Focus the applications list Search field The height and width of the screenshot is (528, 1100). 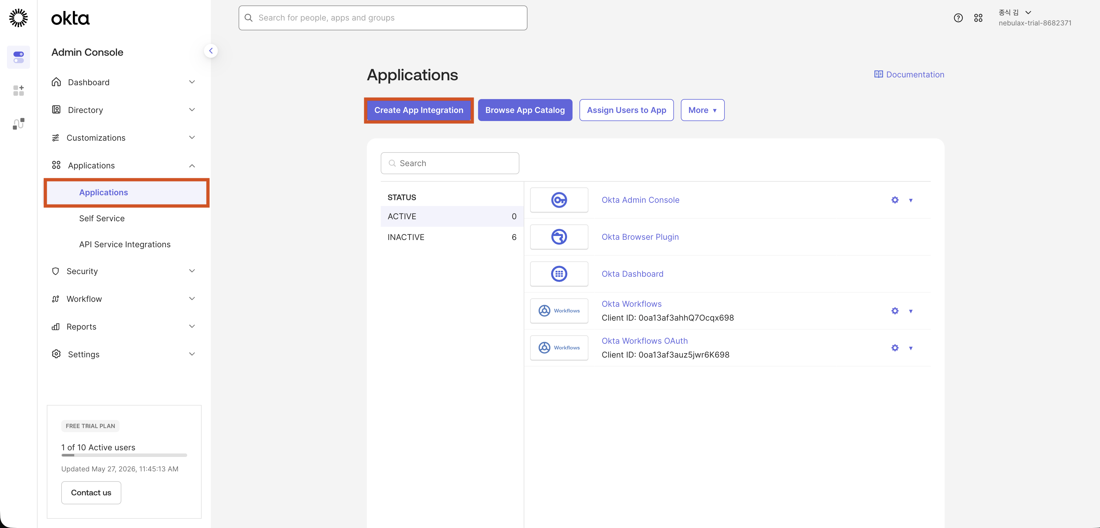tap(450, 163)
